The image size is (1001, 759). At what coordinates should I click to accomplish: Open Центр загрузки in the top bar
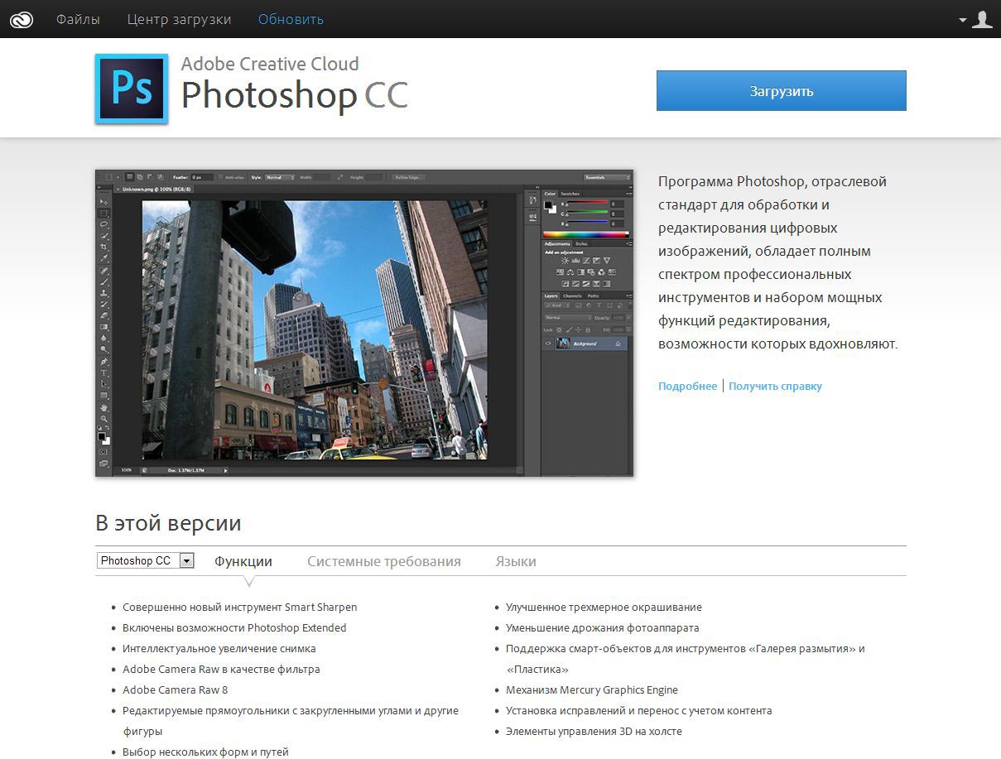point(180,19)
